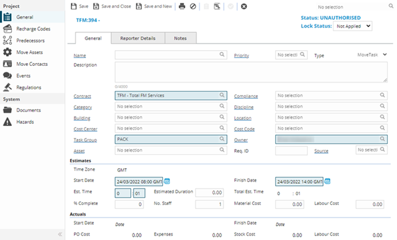Screen dimensions: 397x240
Task: Click the Task Group link label
Action: 85,140
